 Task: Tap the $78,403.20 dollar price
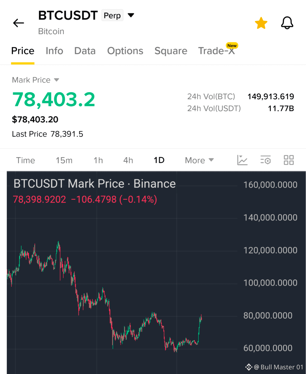click(x=35, y=119)
